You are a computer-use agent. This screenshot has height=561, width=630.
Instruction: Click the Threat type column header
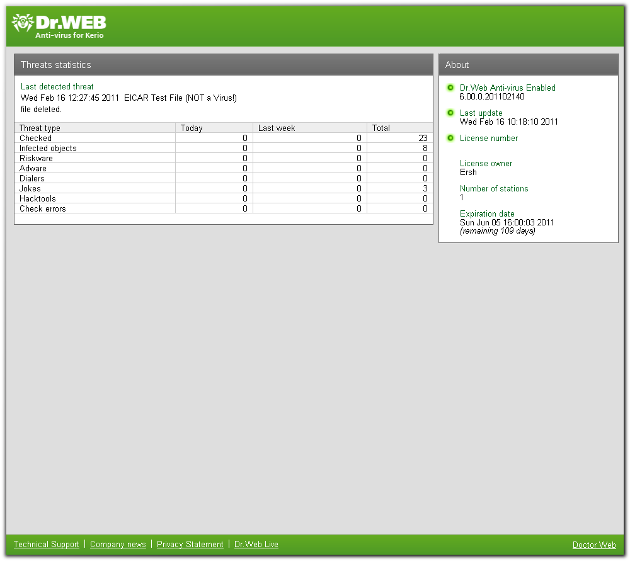(95, 128)
